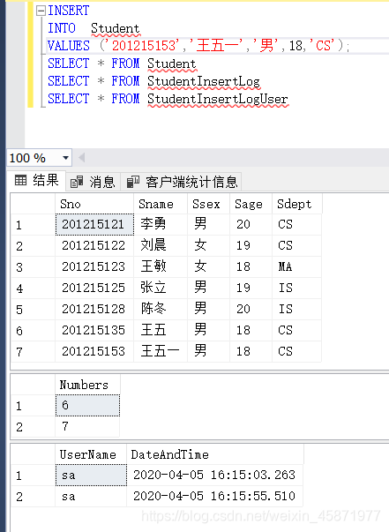Click cell 201215125 in Student results
The width and height of the screenshot is (389, 532).
94,288
